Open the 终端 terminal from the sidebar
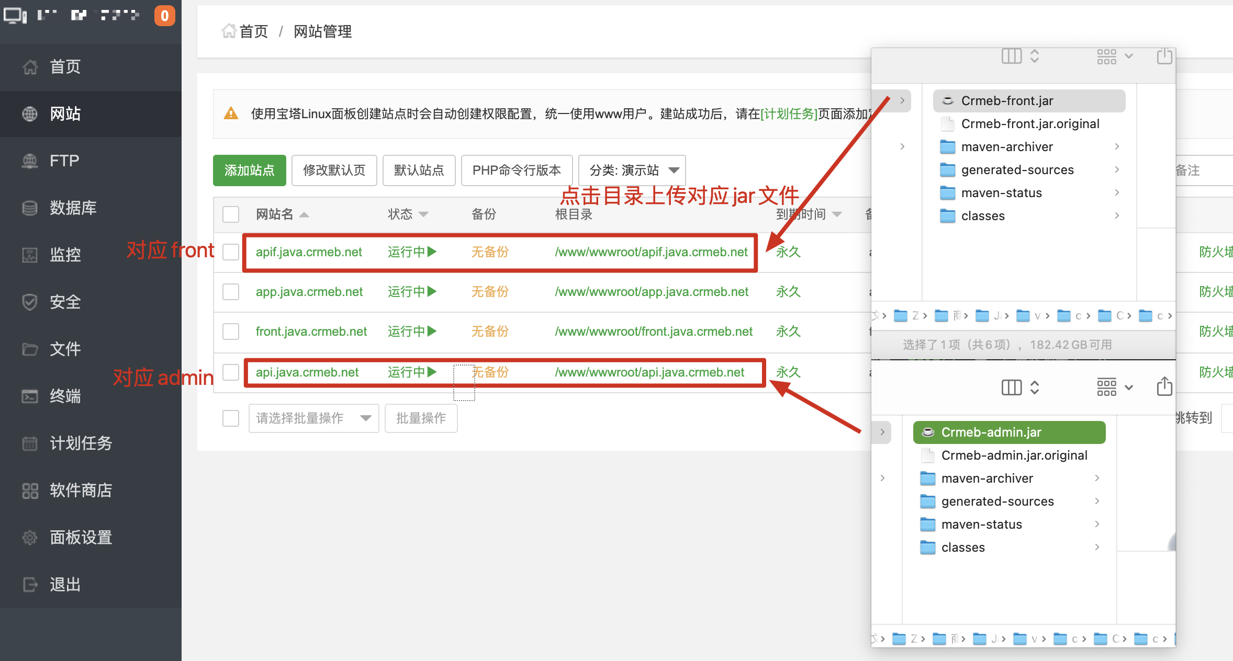Image resolution: width=1233 pixels, height=661 pixels. 65,396
